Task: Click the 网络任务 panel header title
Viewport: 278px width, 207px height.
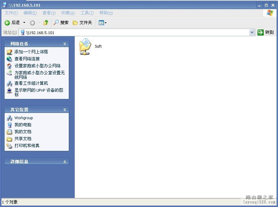Action: click(19, 44)
